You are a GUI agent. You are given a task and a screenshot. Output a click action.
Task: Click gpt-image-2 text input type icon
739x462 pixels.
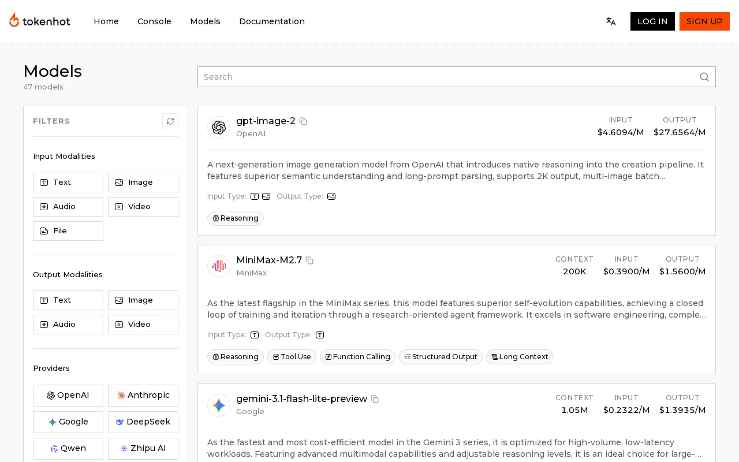pos(255,196)
